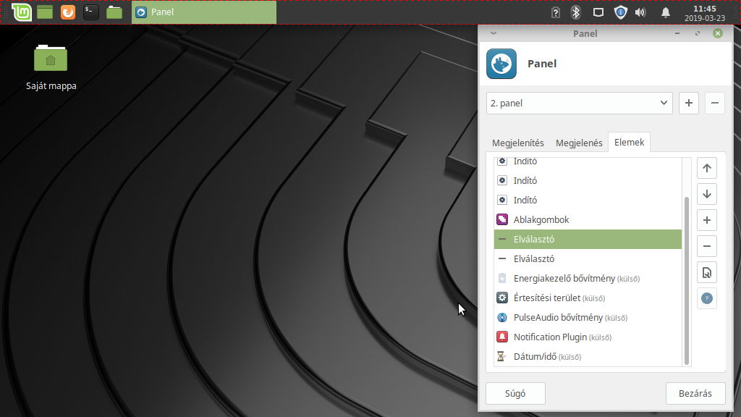Viewport: 741px width, 417px height.
Task: Click the power manager tray icon
Action: (556, 12)
